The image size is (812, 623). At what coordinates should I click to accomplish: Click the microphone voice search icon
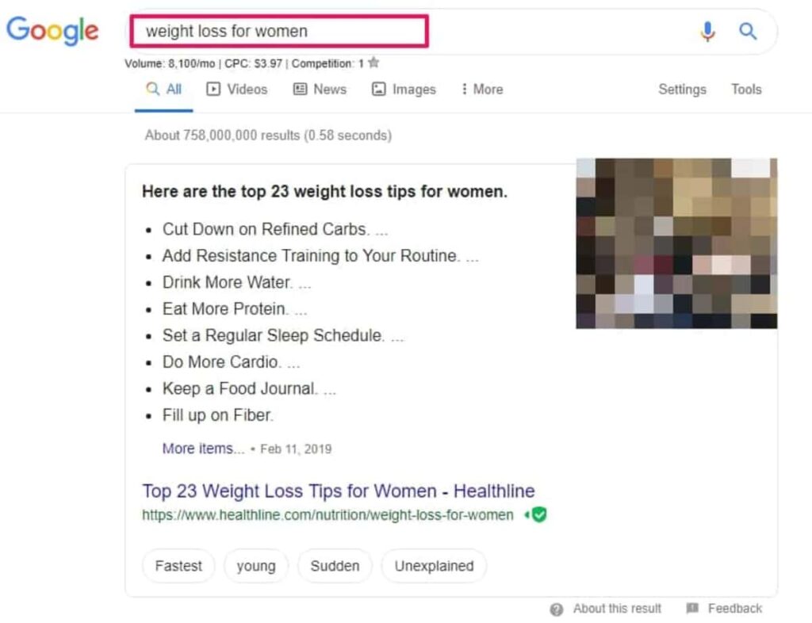pyautogui.click(x=707, y=32)
